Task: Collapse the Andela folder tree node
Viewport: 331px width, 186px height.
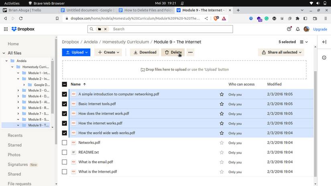Action: tap(6, 61)
